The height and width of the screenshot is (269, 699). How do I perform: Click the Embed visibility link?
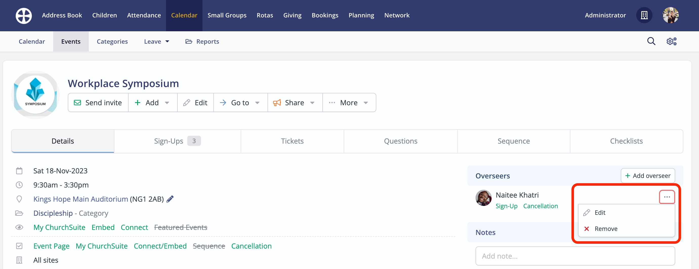(103, 227)
